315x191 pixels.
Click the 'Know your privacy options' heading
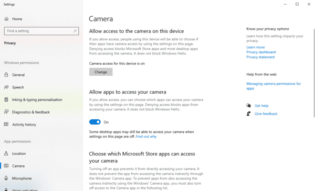268,29
